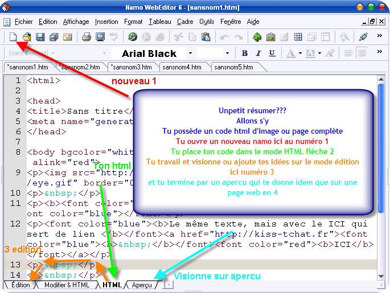Viewport: 390px width, 293px height.
Task: Open a file with the folder icon
Action: click(27, 37)
